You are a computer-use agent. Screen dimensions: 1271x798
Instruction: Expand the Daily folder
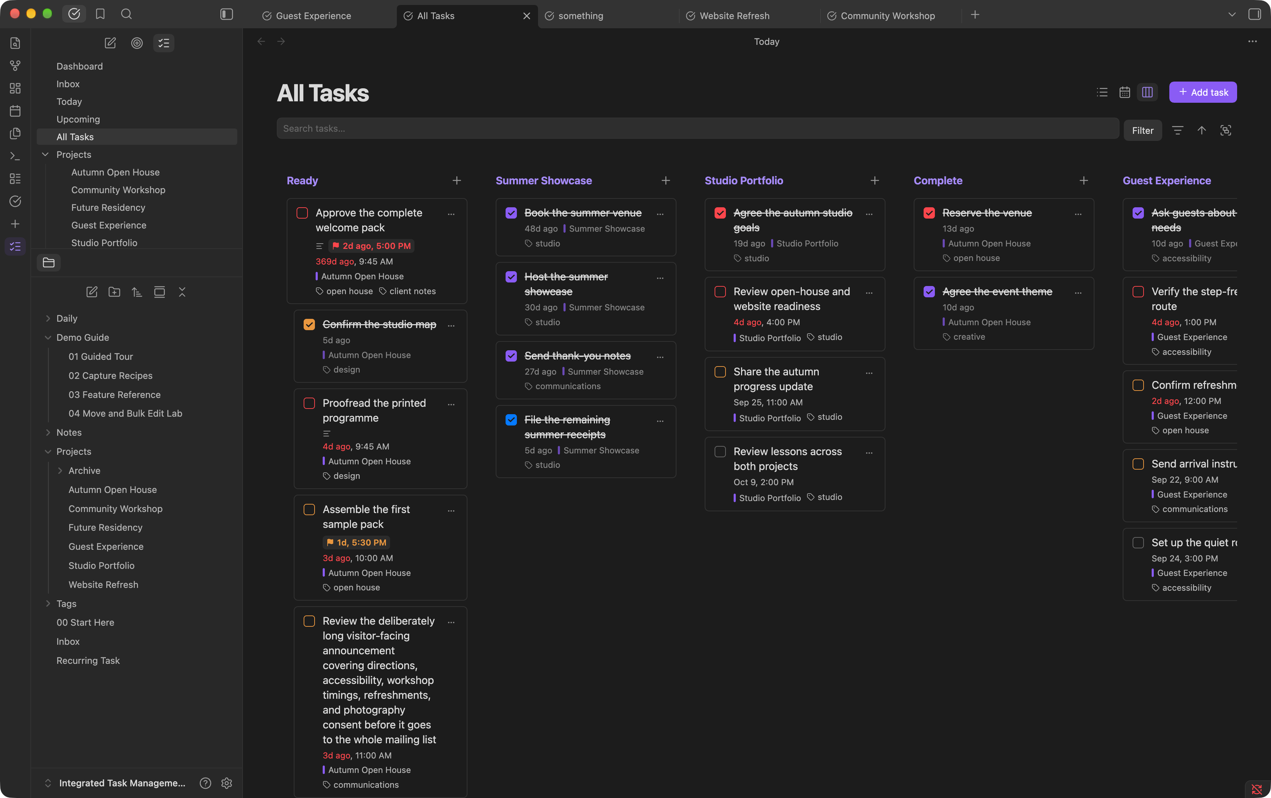[48, 318]
